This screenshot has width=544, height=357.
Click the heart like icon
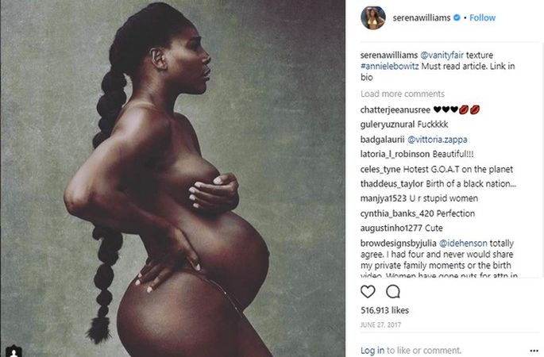click(368, 292)
